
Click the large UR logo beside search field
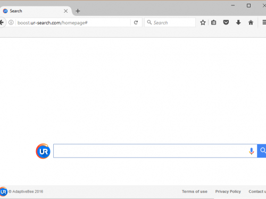tap(43, 151)
